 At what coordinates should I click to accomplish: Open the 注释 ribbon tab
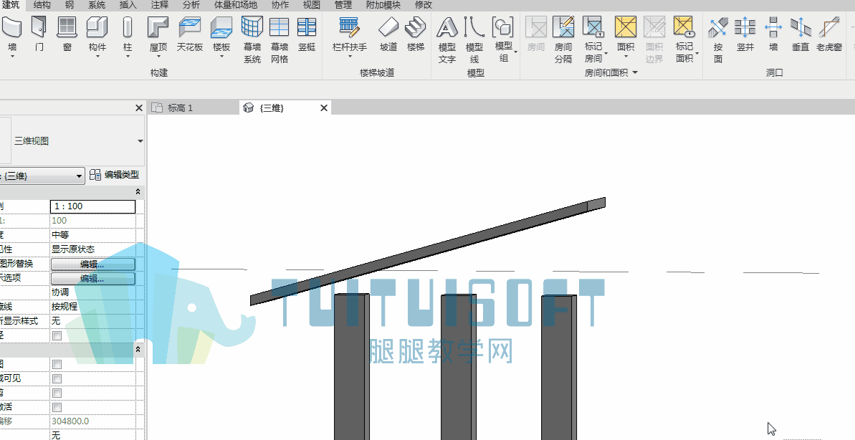pos(160,5)
